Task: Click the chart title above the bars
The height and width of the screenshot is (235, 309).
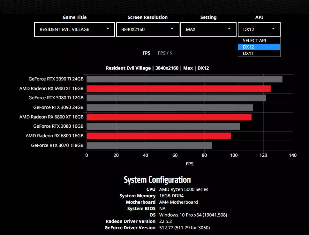Action: tap(157, 68)
